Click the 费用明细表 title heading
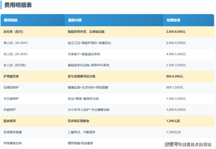Image resolution: width=216 pixels, height=149 pixels. (18, 5)
